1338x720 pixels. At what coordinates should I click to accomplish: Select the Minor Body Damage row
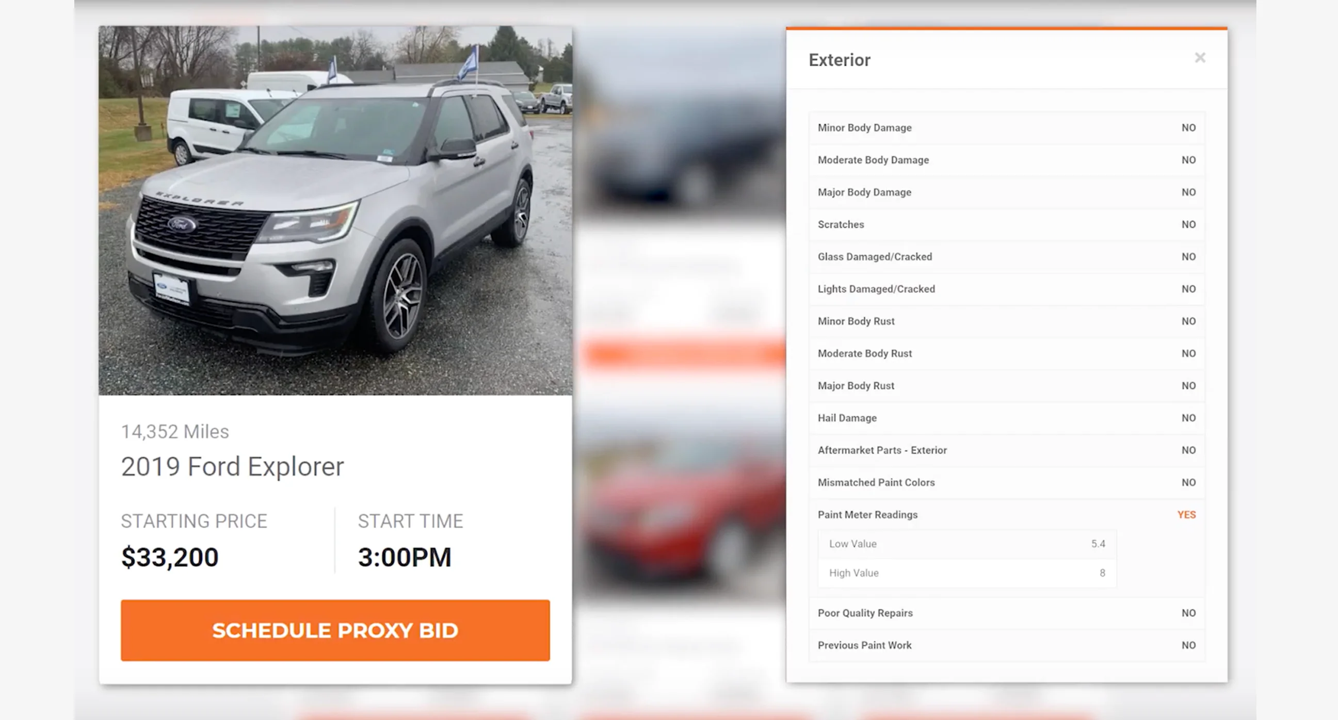coord(1007,128)
